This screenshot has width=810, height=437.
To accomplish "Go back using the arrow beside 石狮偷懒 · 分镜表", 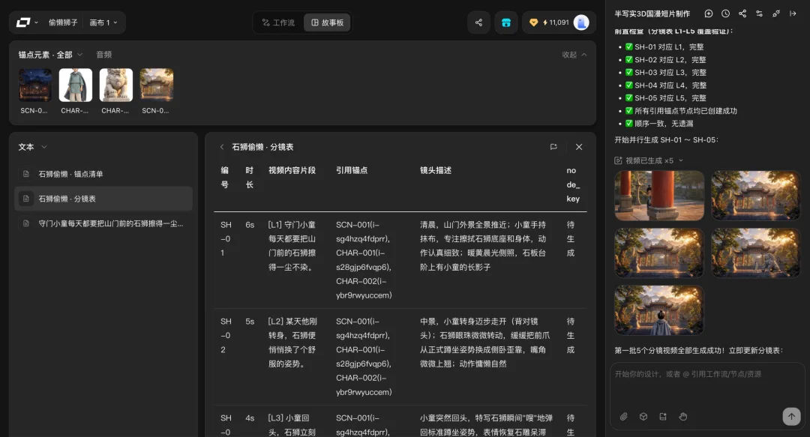I will pyautogui.click(x=222, y=147).
